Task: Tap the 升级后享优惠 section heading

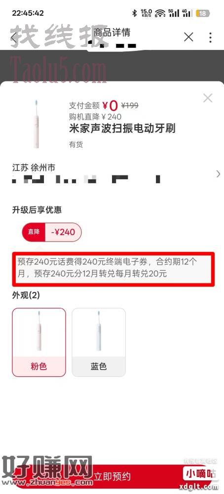Action: point(37,210)
